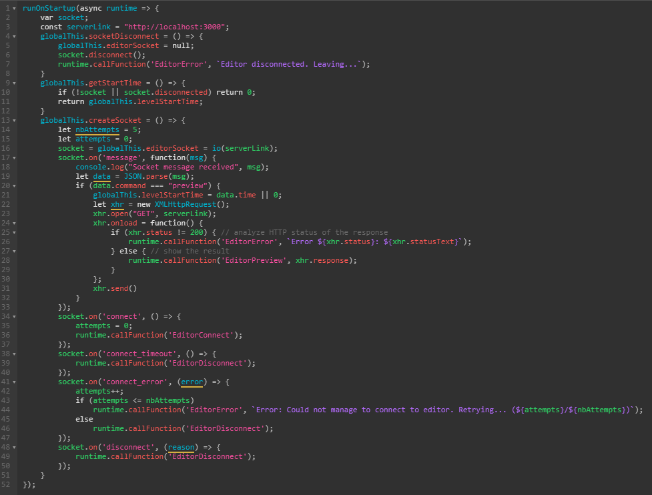The width and height of the screenshot is (652, 495).
Task: Fold the xhr.status if-block at line 25
Action: coord(15,232)
